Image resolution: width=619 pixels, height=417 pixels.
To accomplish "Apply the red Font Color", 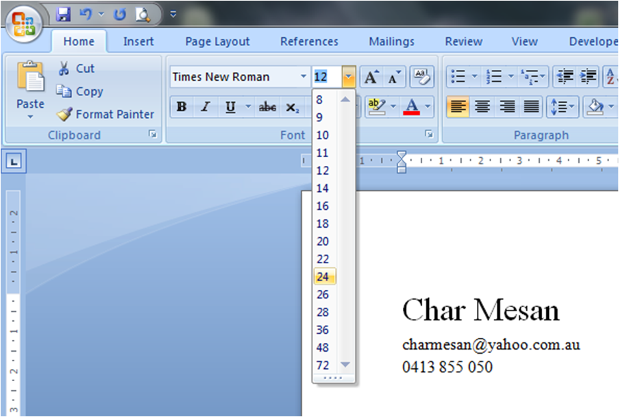I will (x=412, y=107).
